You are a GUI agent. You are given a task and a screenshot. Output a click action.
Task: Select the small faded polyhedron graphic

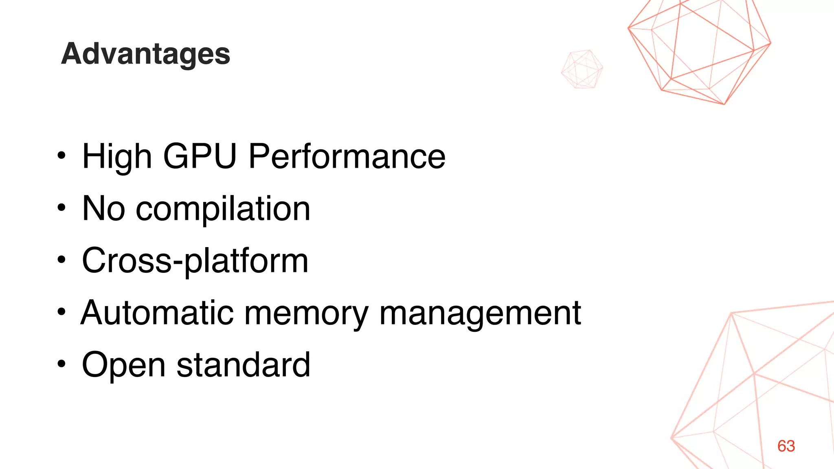tap(582, 69)
